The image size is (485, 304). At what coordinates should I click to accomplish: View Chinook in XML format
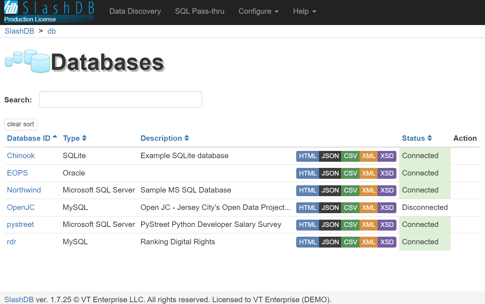(x=369, y=156)
